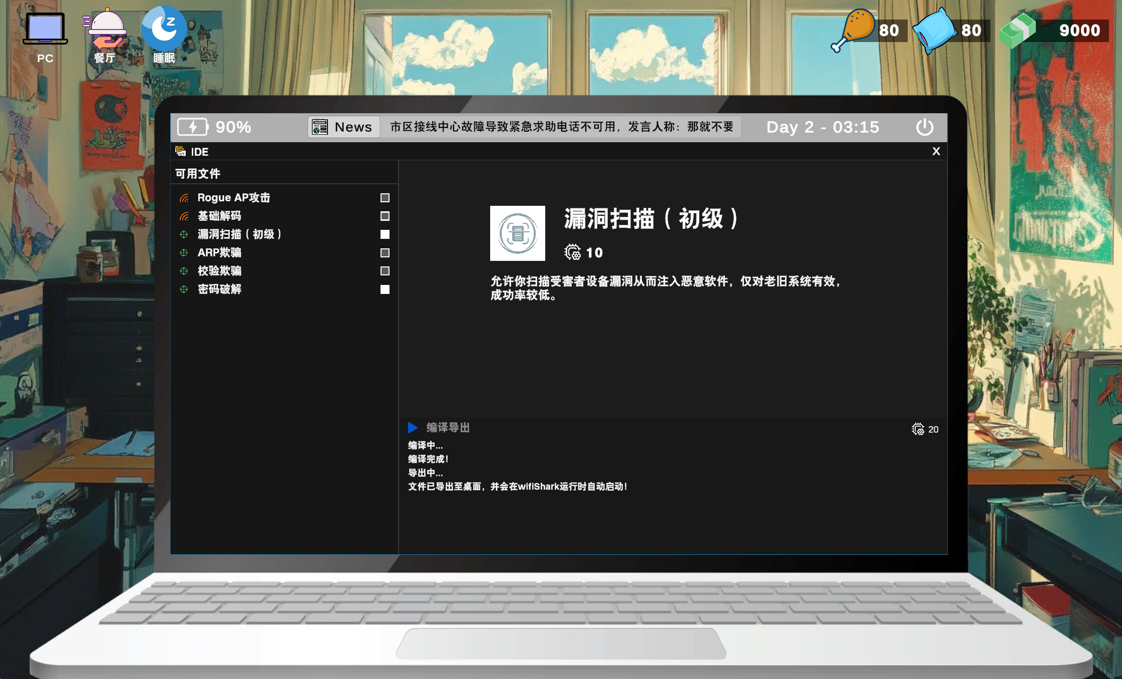Viewport: 1122px width, 679px height.
Task: Select 校验欺骗 in 可用文件 list
Action: tap(219, 271)
